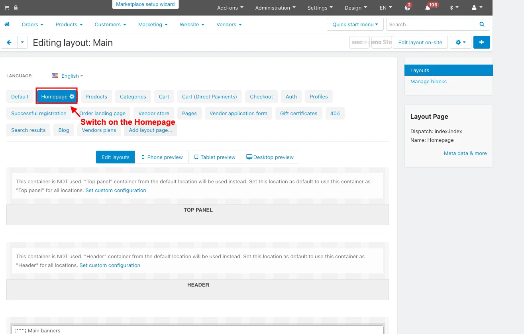Click the lock icon in top bar
Image resolution: width=524 pixels, height=334 pixels.
(16, 8)
